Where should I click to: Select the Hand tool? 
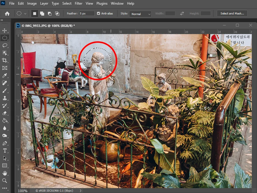5,173
